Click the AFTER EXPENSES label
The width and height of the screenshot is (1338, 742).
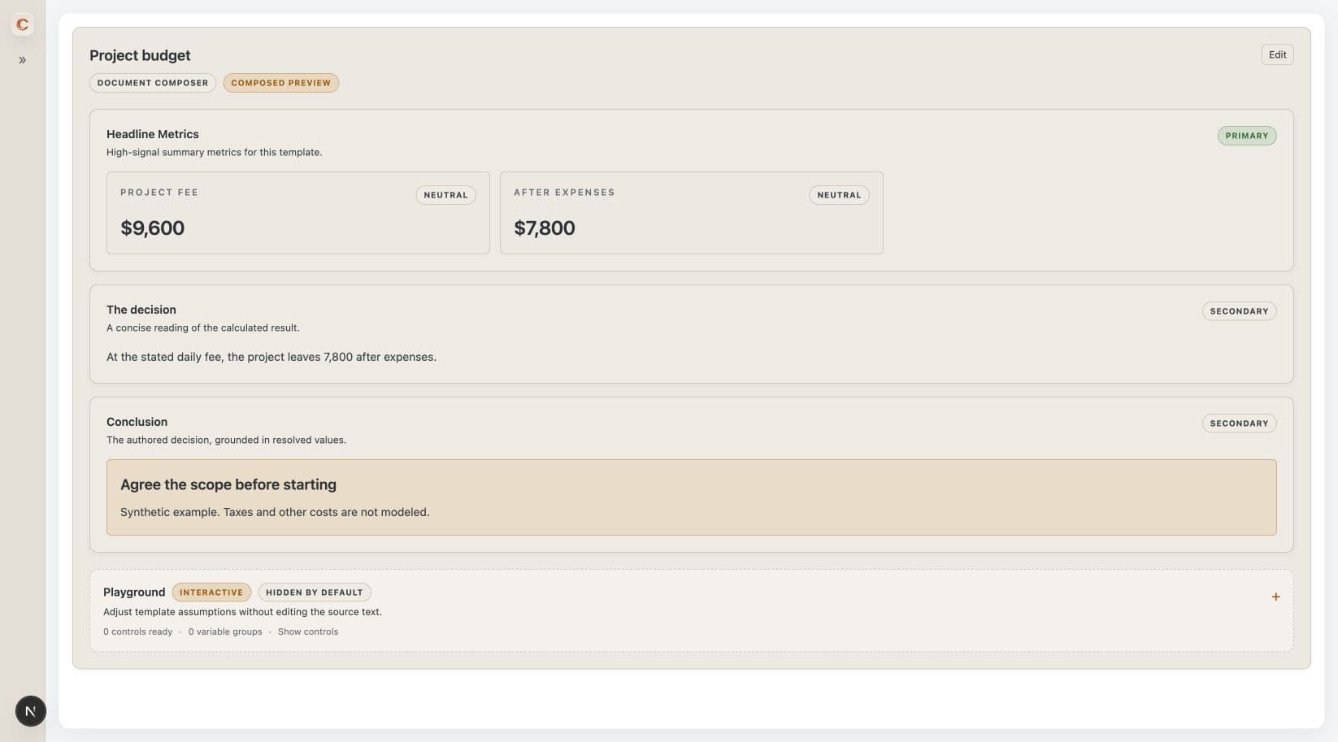click(564, 193)
